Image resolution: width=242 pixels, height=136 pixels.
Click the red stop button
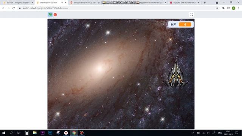[x=55, y=15]
